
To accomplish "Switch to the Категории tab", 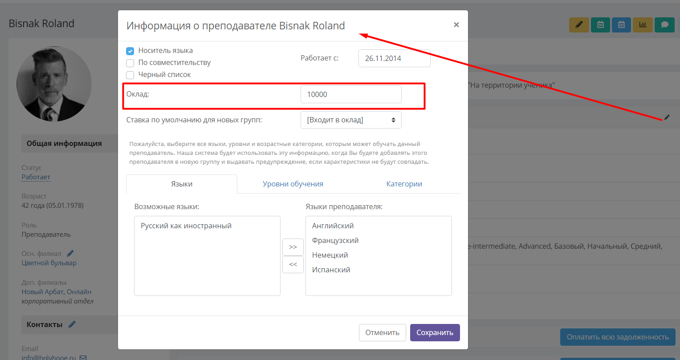I will [x=404, y=184].
